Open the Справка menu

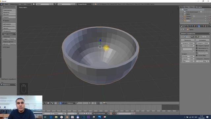click(28, 4)
